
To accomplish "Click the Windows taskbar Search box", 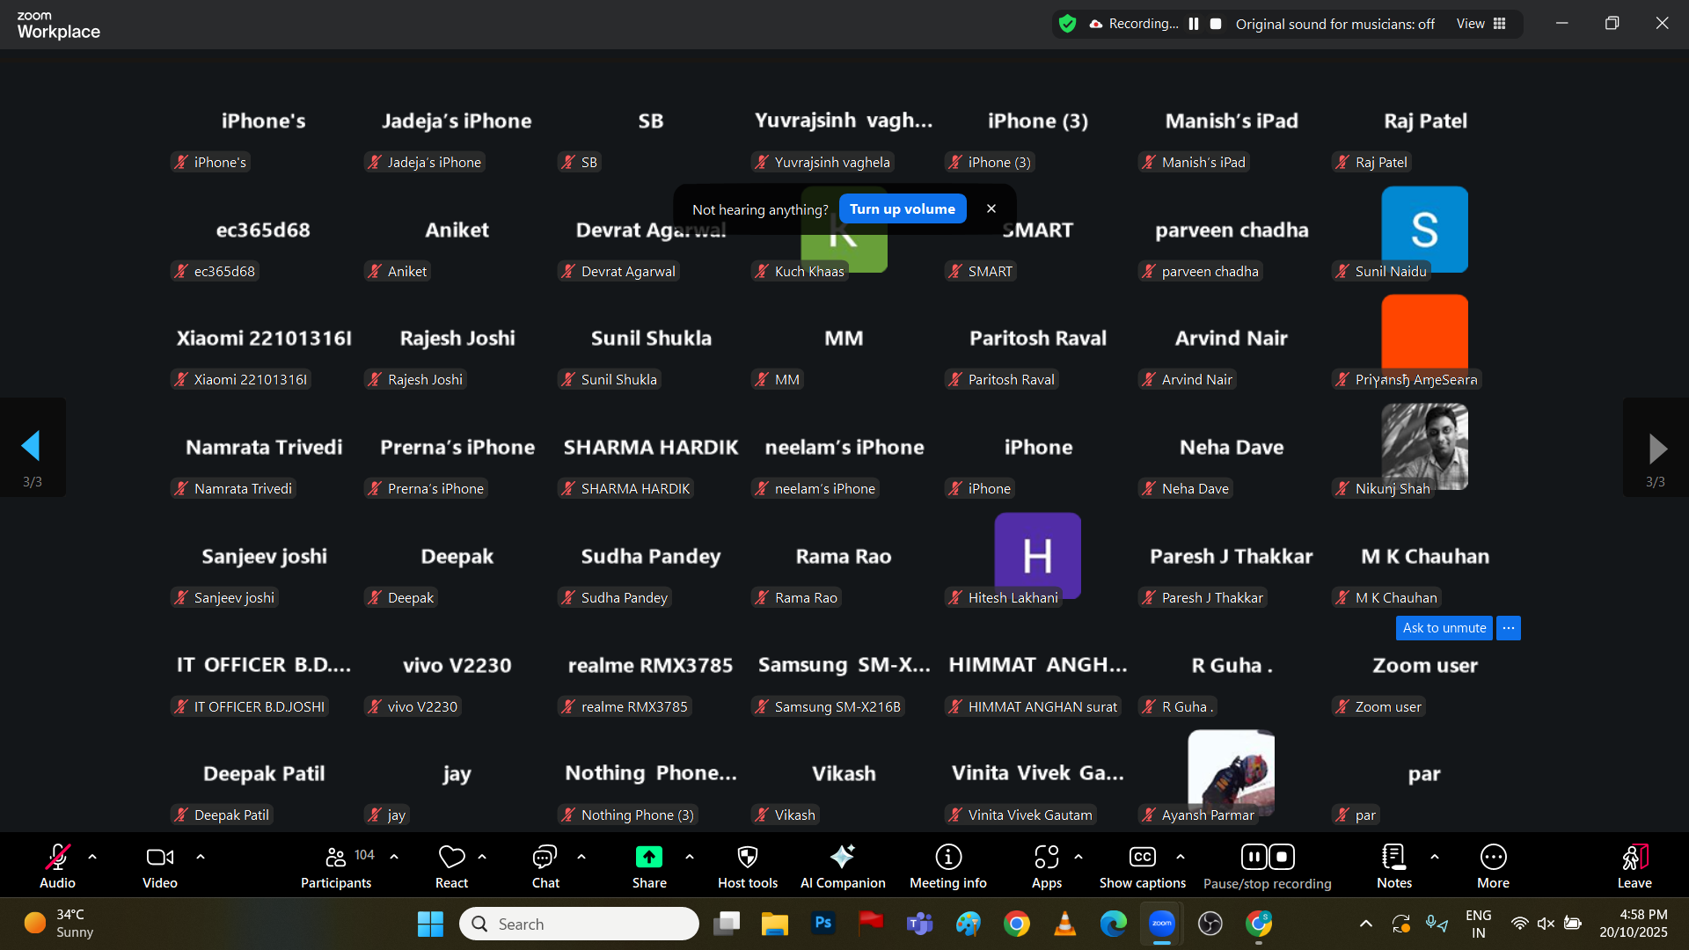I will 581,924.
